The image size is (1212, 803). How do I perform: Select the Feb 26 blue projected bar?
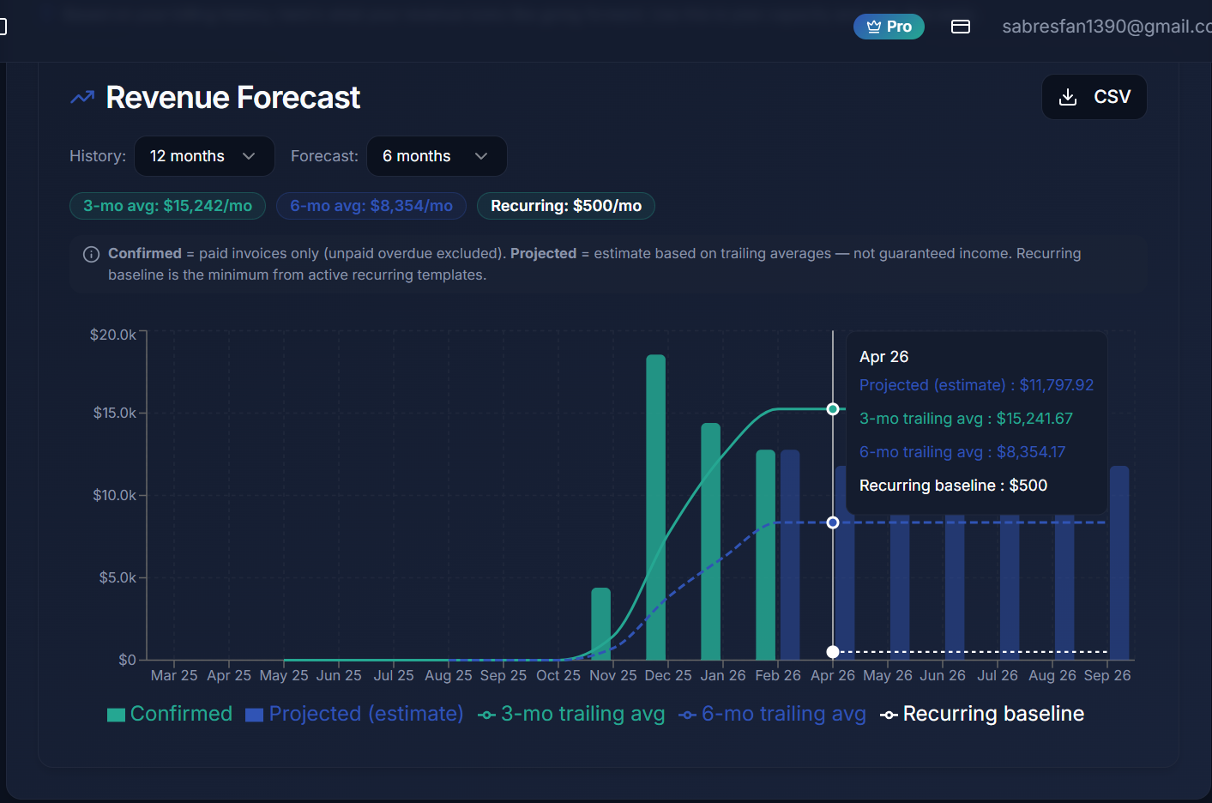(x=790, y=555)
